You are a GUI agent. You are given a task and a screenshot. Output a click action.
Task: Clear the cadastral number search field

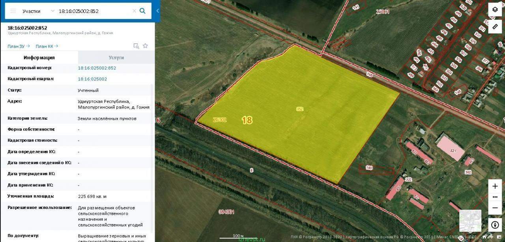point(134,11)
